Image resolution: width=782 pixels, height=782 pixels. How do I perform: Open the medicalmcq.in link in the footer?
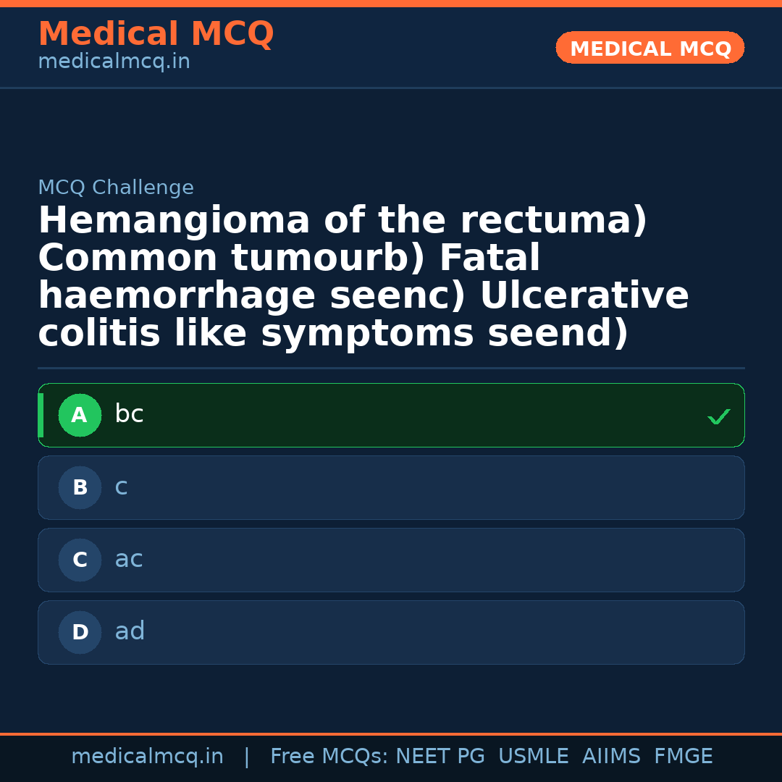147,757
